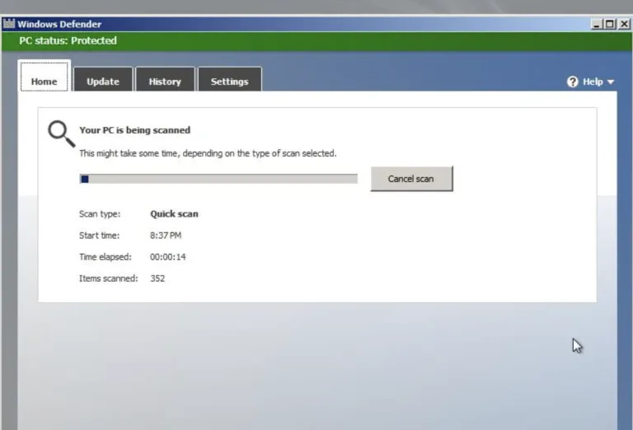This screenshot has width=633, height=430.
Task: Go to the Settings tab
Action: [x=229, y=79]
